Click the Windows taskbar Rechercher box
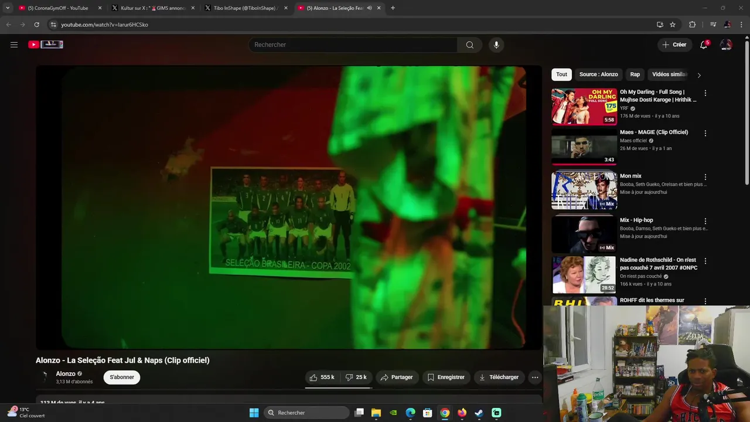 [x=306, y=413]
